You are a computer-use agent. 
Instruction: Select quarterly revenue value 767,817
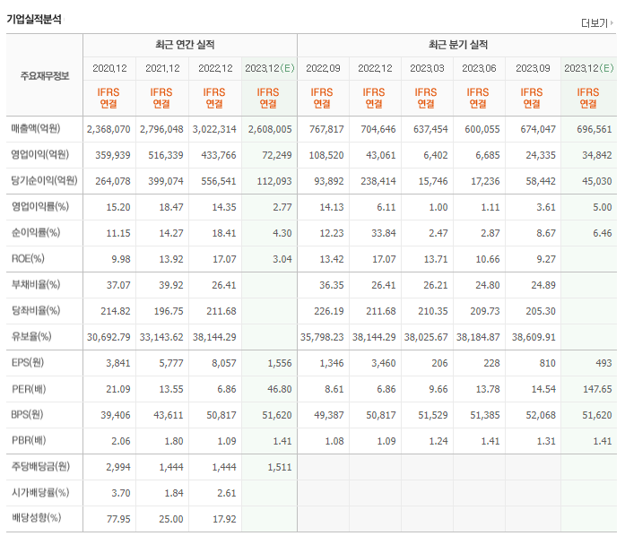(326, 129)
